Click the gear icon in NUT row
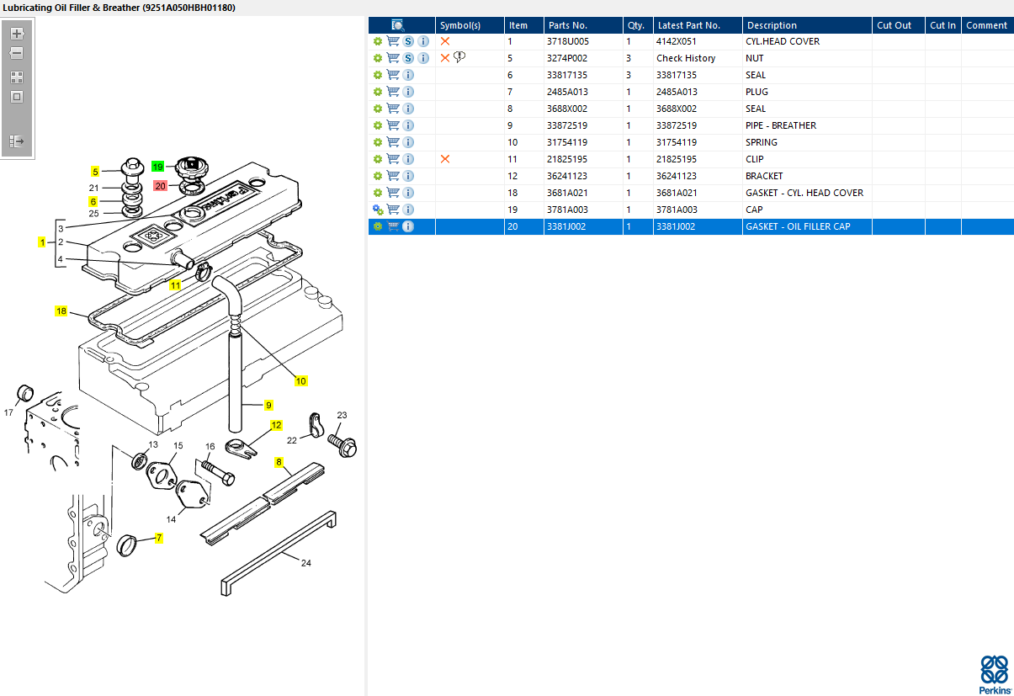 [378, 58]
